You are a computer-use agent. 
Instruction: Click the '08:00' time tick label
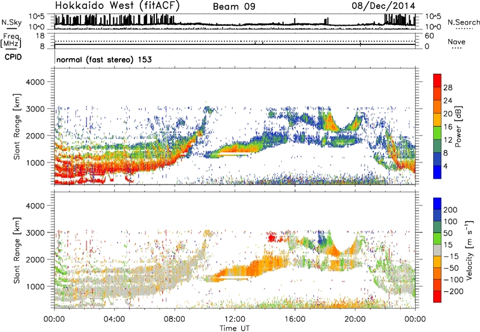tap(175, 319)
